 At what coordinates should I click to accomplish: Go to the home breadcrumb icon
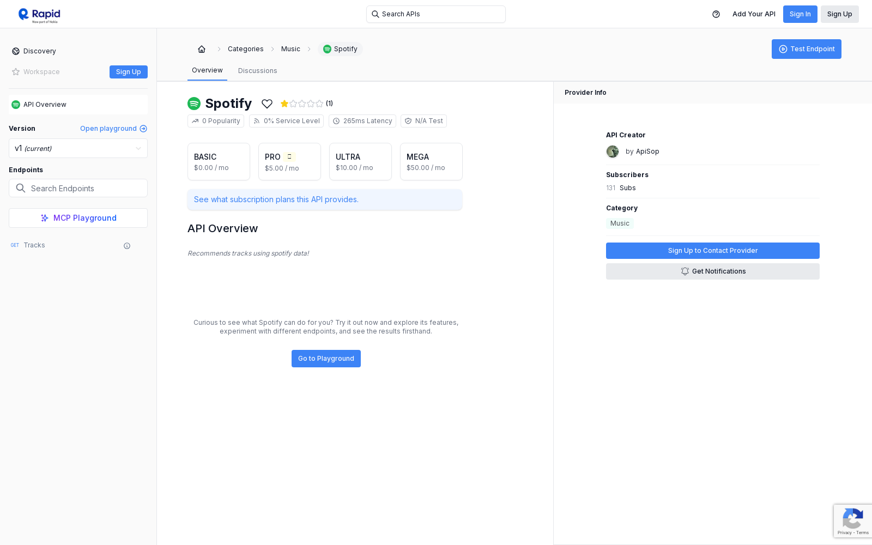click(202, 49)
